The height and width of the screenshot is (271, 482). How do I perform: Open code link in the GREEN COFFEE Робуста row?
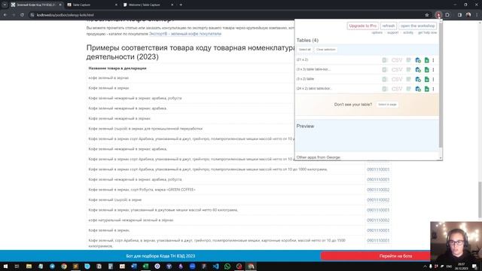[x=378, y=190]
